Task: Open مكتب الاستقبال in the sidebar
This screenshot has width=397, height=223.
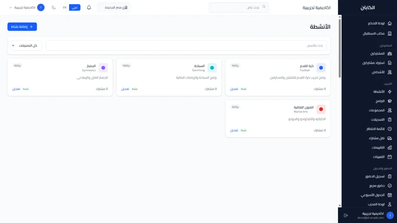Action: coord(374,33)
